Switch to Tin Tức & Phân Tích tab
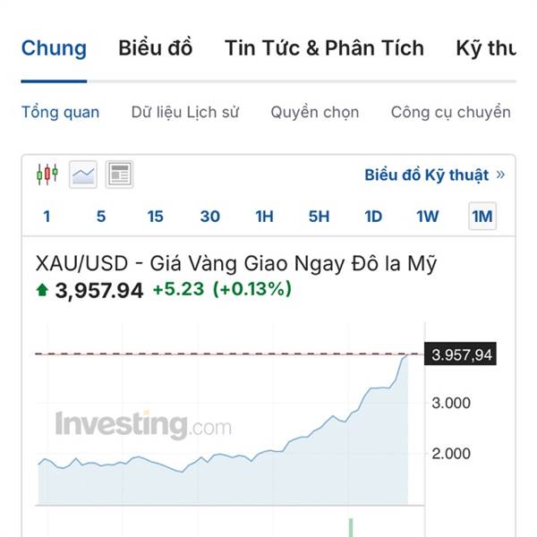The width and height of the screenshot is (537, 537). [324, 48]
